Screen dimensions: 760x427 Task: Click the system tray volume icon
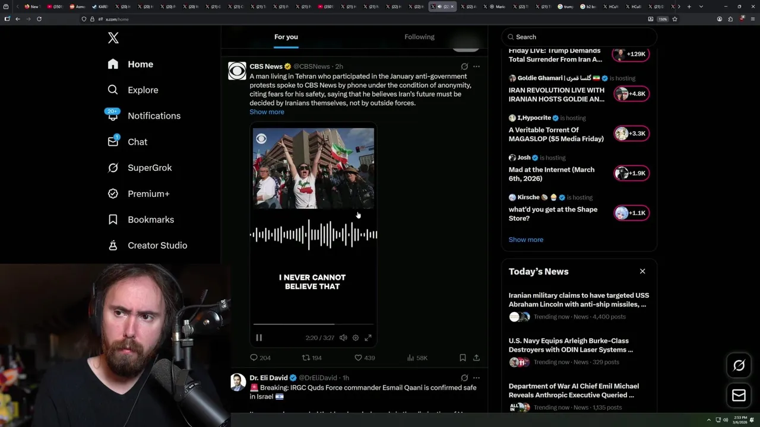726,420
